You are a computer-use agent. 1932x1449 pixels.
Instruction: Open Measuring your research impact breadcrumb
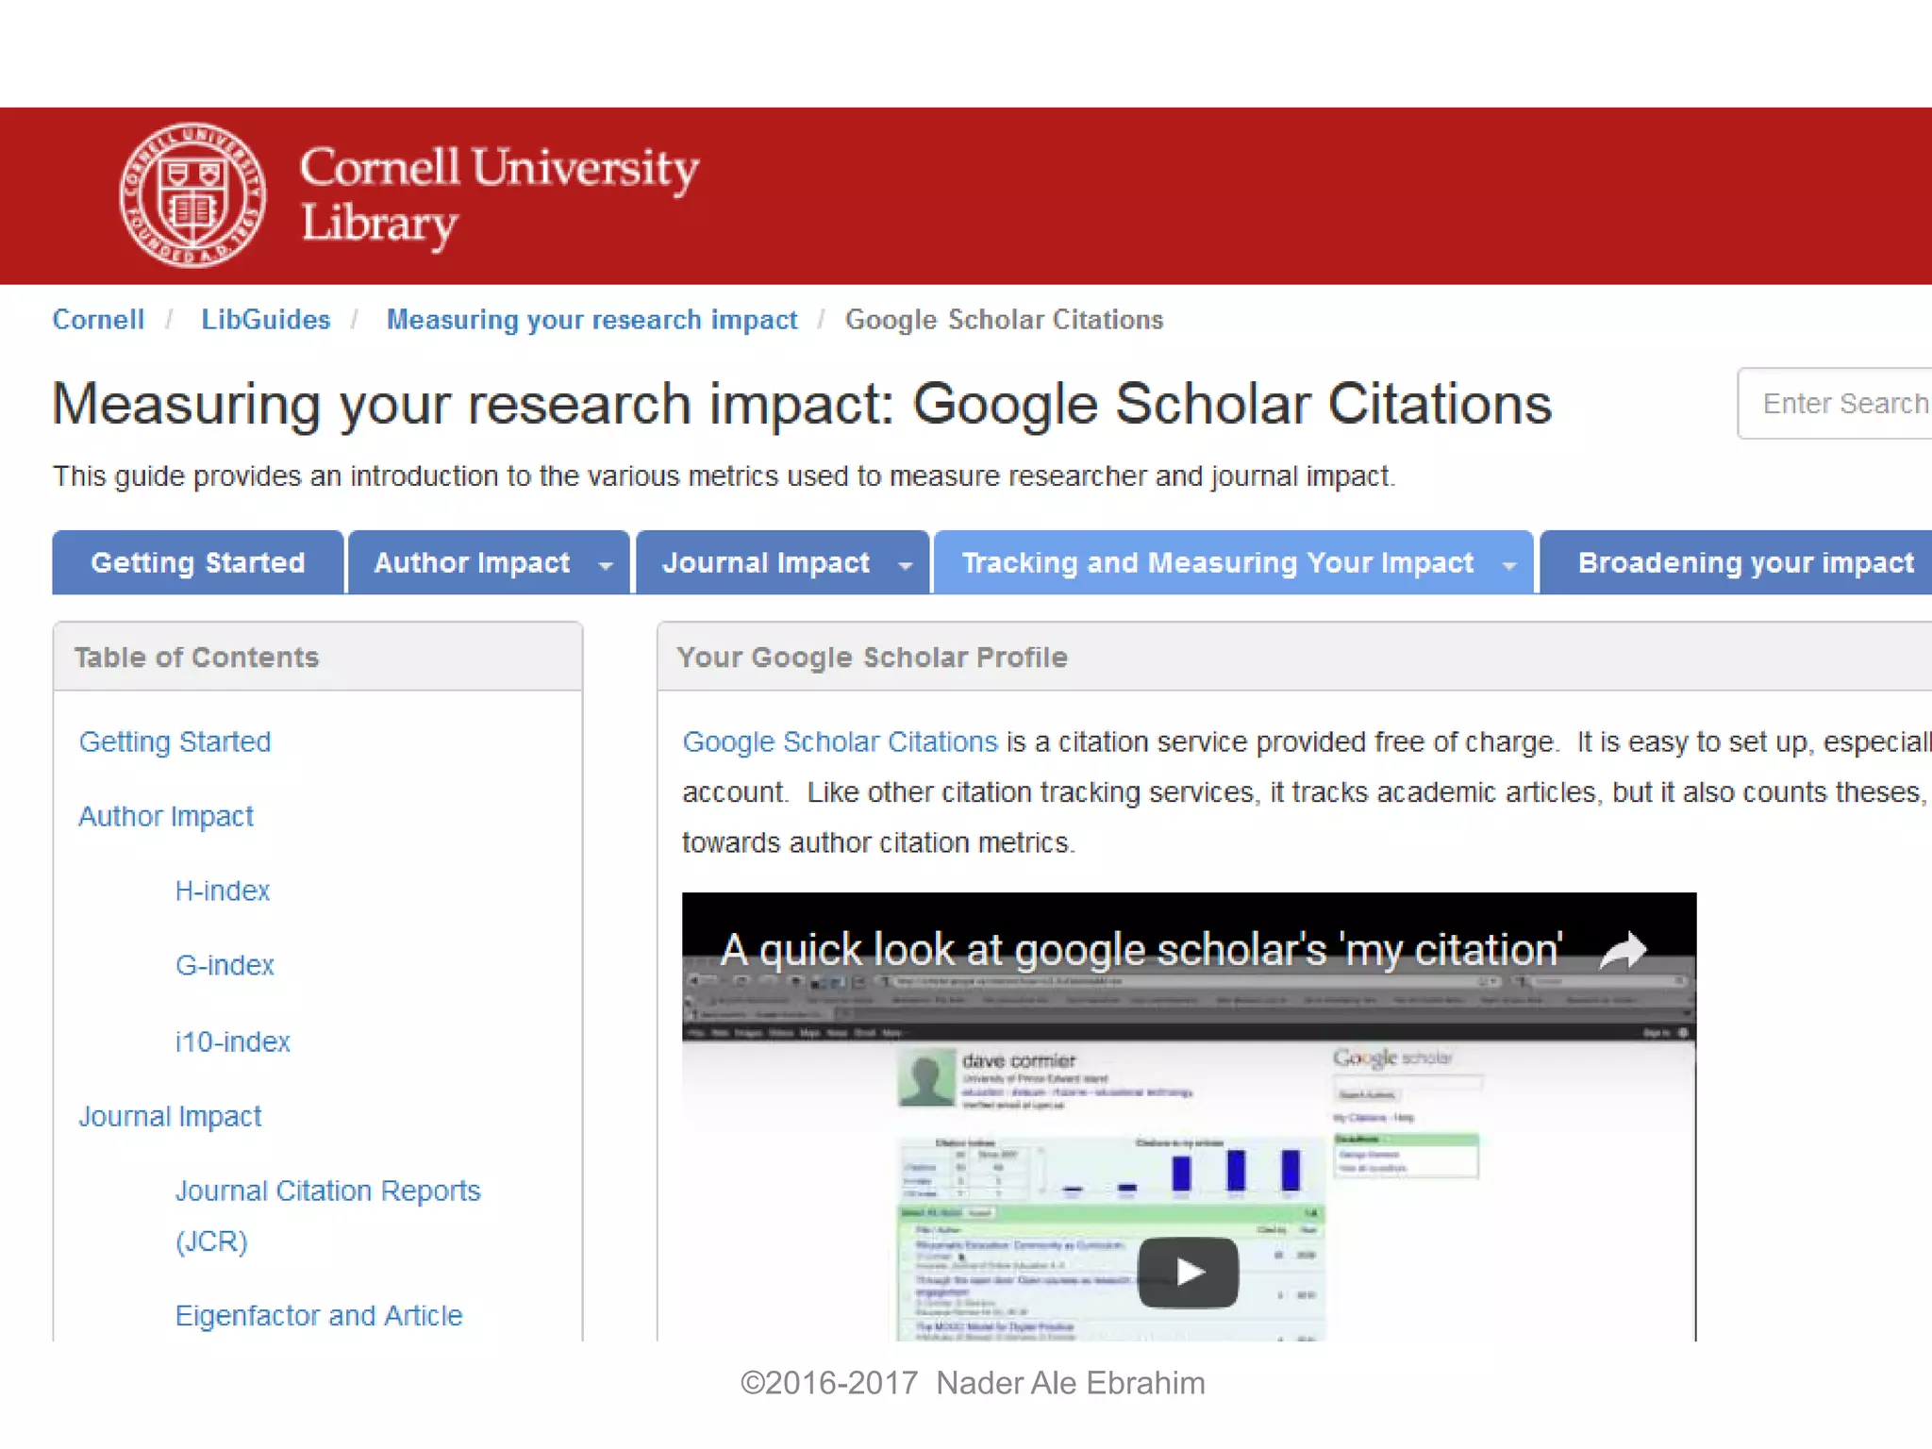click(591, 320)
